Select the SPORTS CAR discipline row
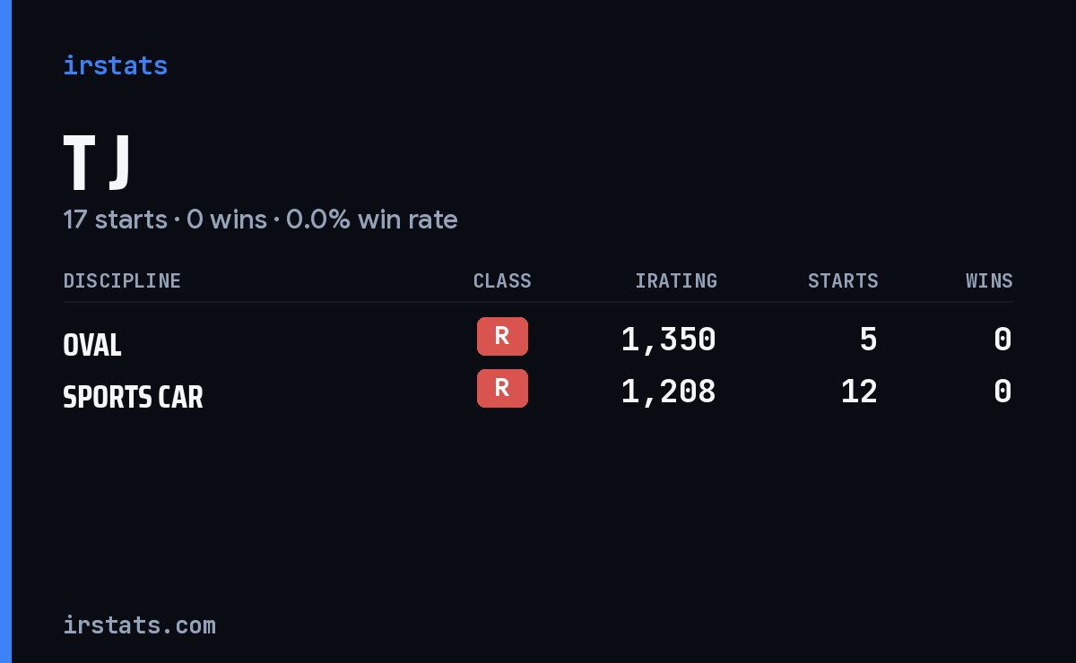 538,392
